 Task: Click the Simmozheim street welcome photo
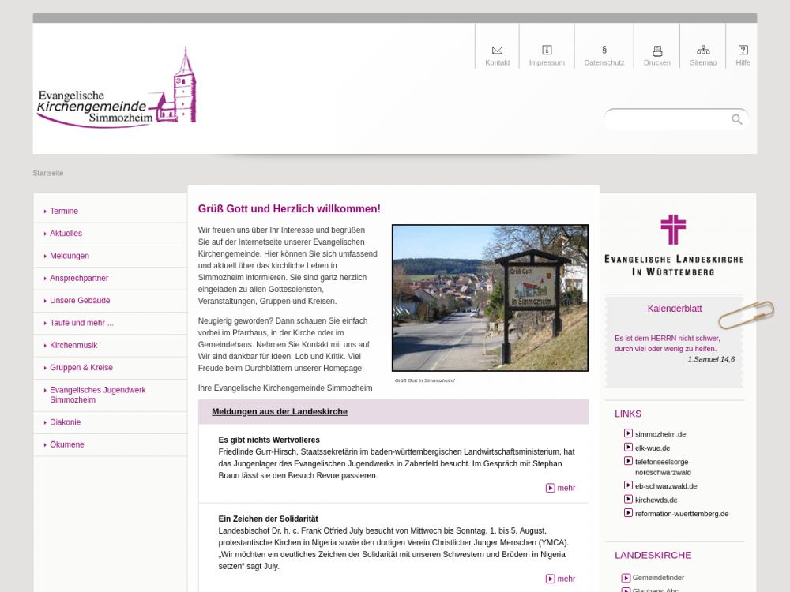coord(490,298)
